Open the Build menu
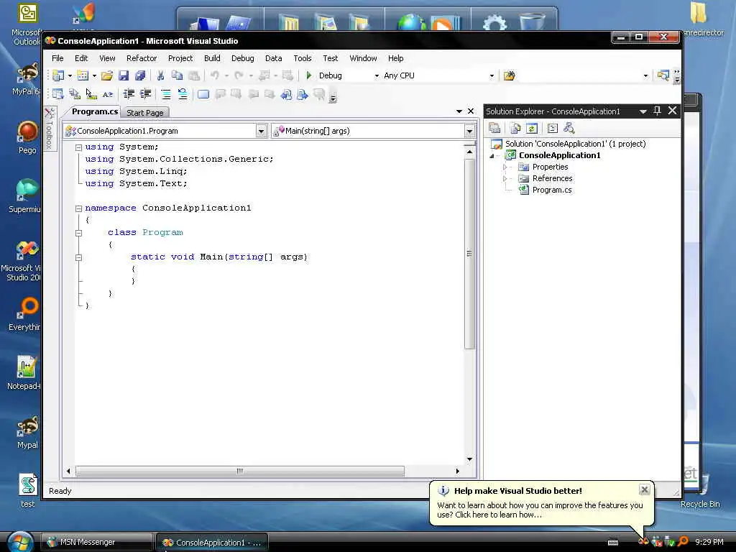The width and height of the screenshot is (736, 552). 212,58
